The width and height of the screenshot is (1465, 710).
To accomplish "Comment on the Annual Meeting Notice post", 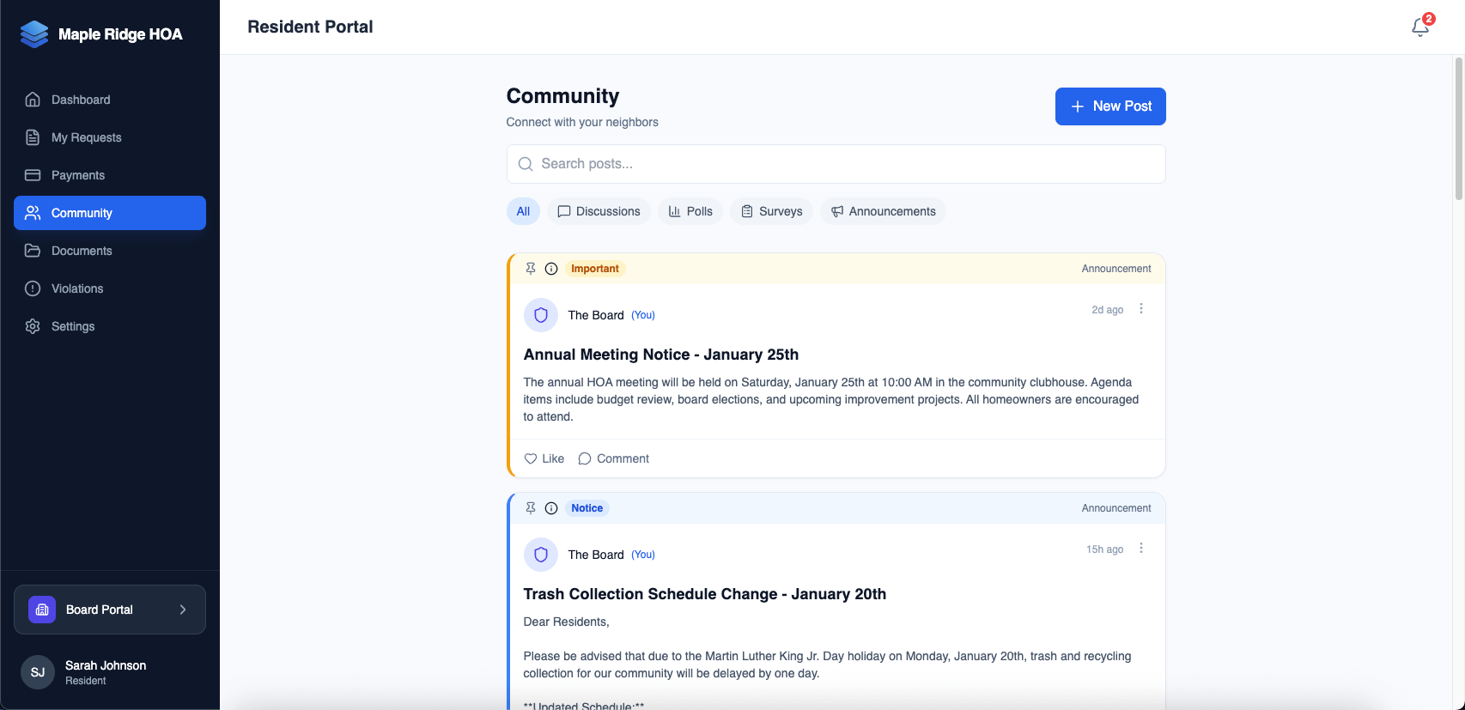I will pos(614,458).
